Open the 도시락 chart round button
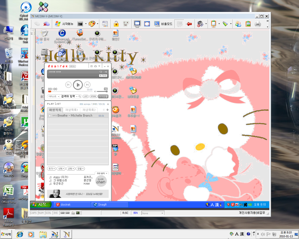The image size is (299, 239). tap(101, 181)
